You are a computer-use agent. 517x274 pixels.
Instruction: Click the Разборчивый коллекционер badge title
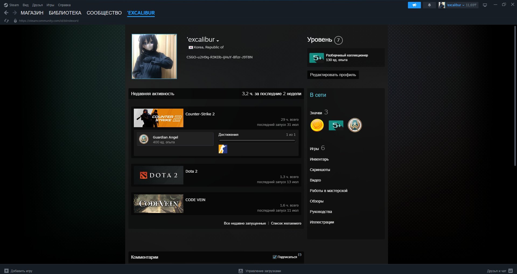tap(347, 55)
